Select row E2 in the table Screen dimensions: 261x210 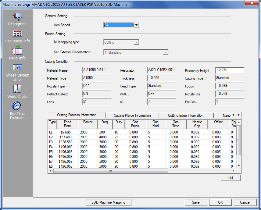pyautogui.click(x=142, y=137)
